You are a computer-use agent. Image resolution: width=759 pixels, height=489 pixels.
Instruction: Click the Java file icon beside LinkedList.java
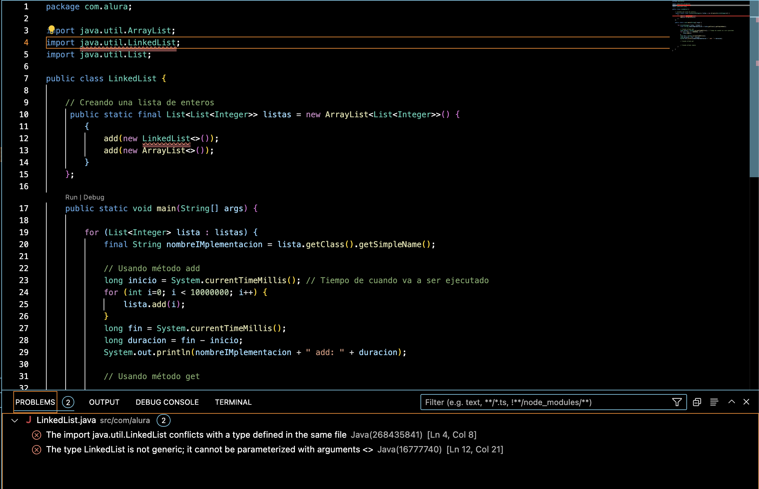[29, 420]
